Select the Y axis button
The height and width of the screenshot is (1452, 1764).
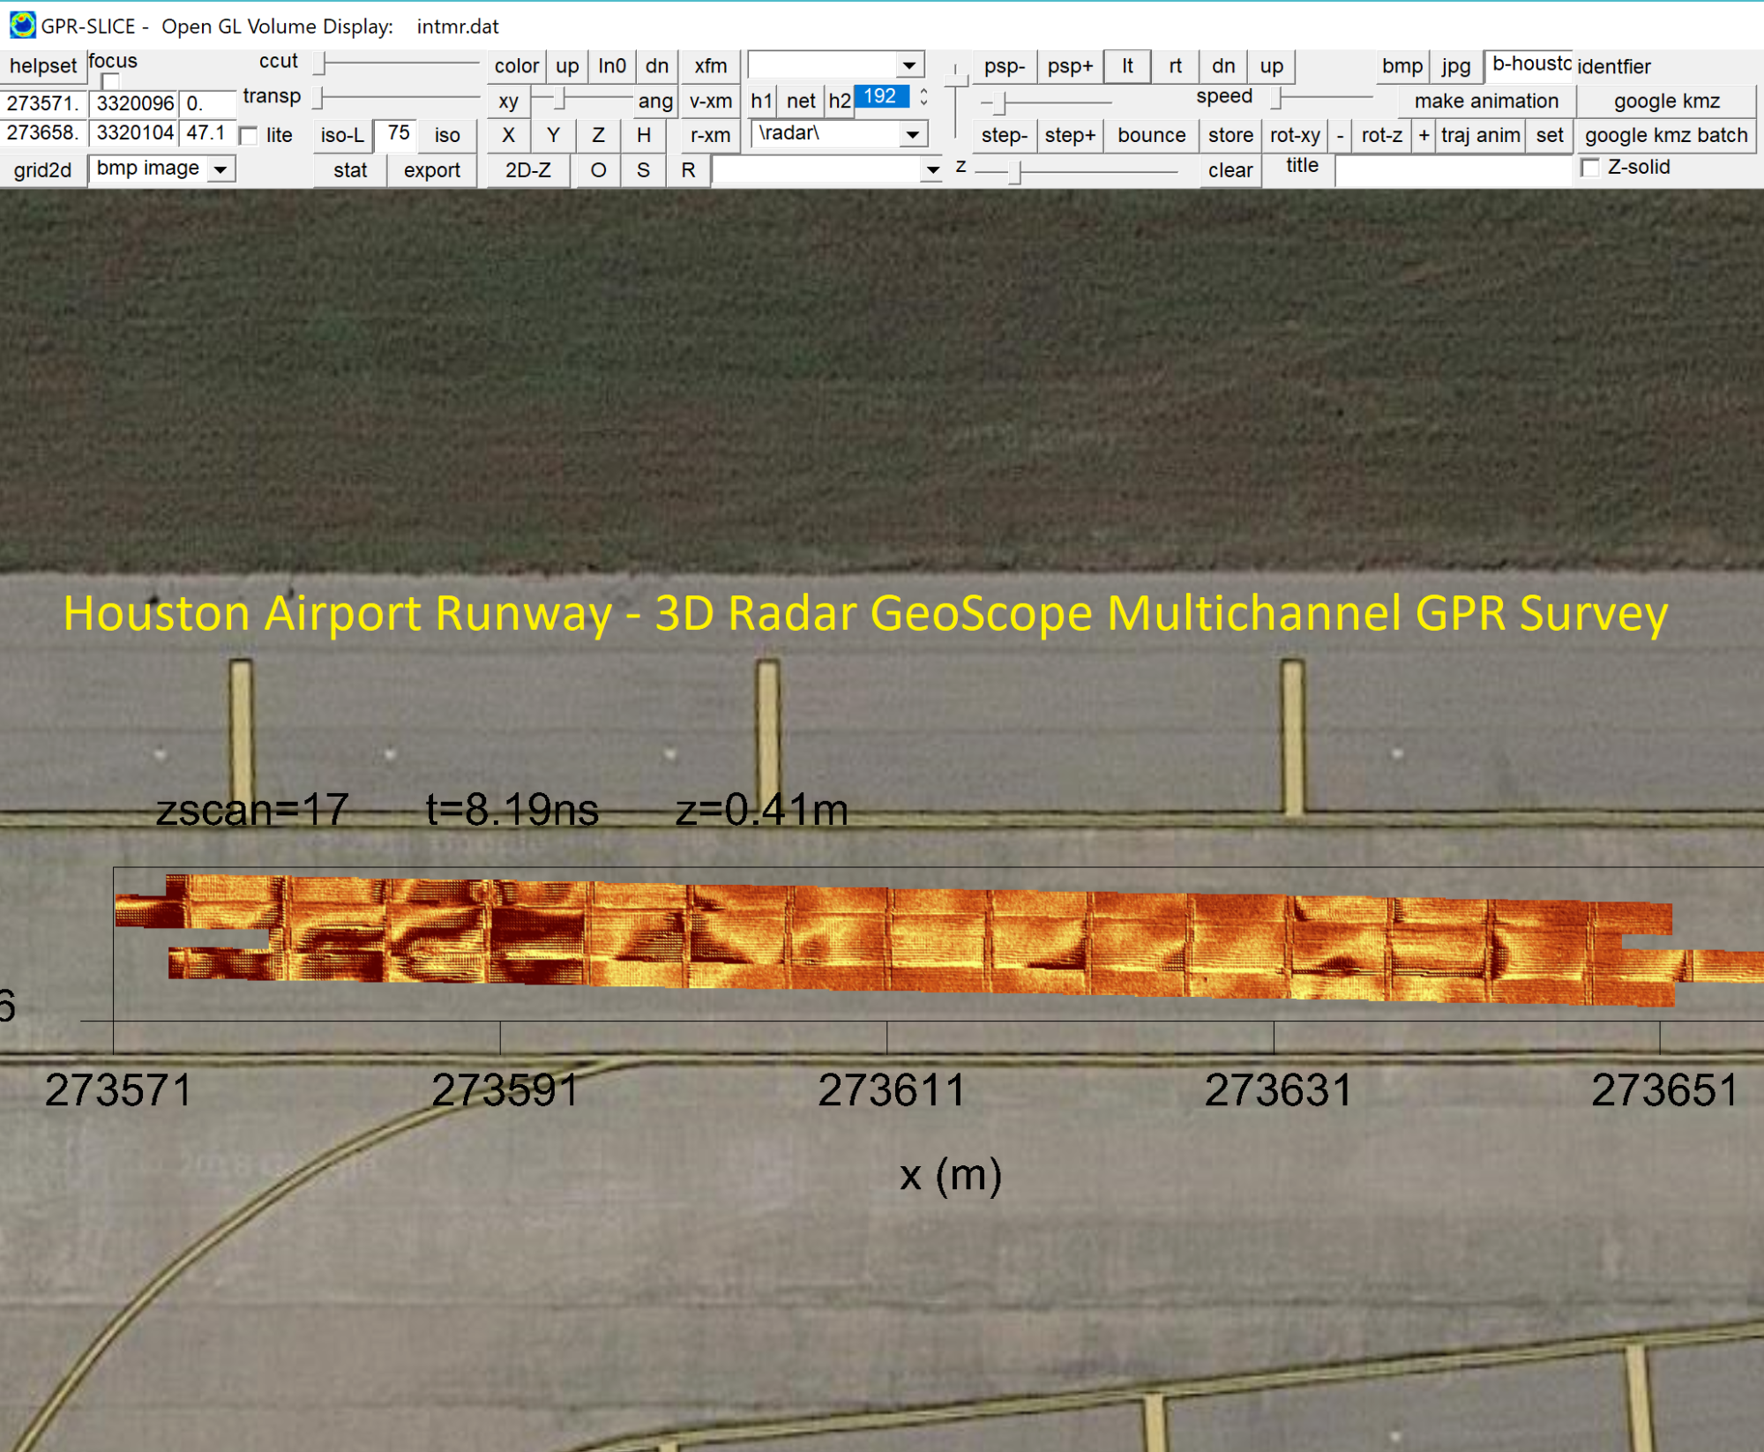[x=553, y=136]
